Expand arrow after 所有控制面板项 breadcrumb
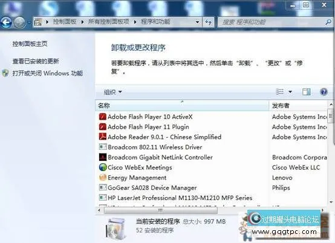The height and width of the screenshot is (243, 335). pos(135,22)
